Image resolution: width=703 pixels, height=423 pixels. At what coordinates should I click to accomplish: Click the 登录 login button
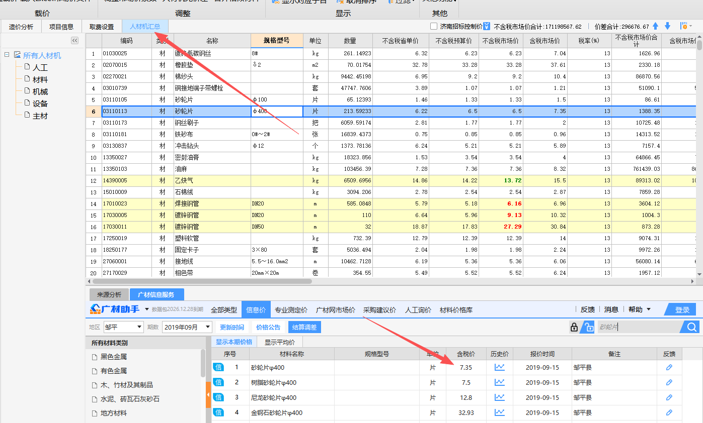pyautogui.click(x=682, y=310)
